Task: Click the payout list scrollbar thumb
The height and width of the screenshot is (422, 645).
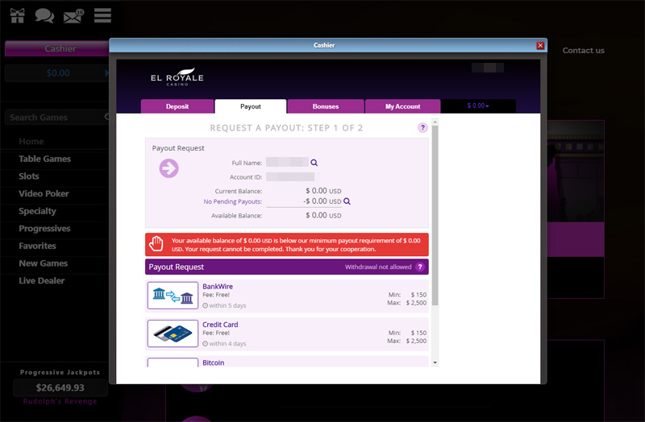Action: 435,215
